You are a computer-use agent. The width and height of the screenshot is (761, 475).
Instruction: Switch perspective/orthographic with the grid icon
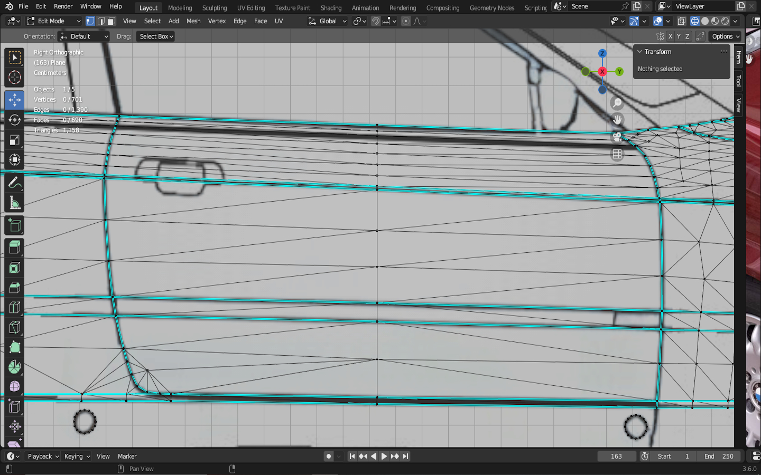pos(617,154)
